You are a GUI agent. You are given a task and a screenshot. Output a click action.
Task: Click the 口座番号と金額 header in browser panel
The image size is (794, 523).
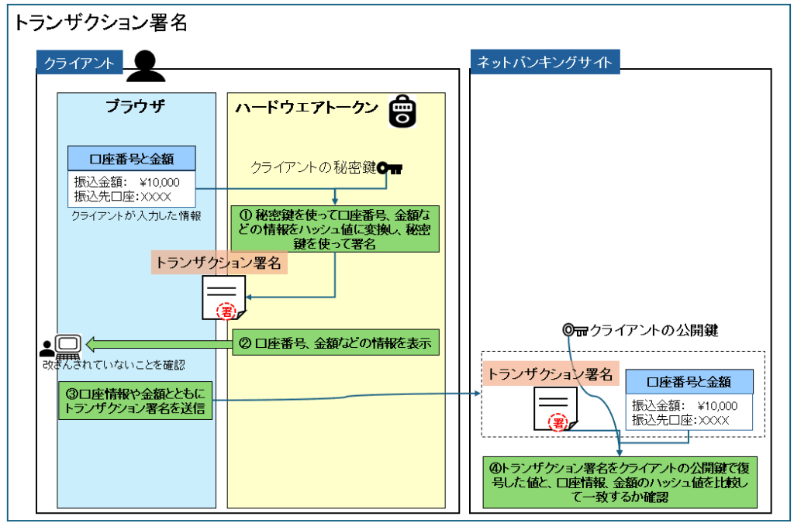point(131,160)
